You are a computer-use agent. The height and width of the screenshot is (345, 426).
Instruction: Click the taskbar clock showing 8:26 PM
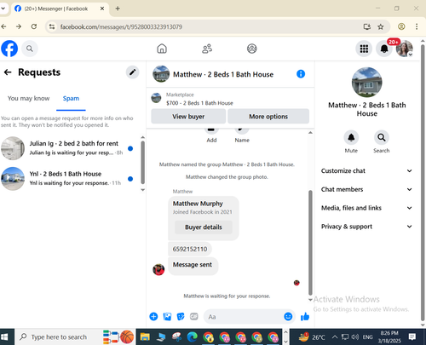389,337
